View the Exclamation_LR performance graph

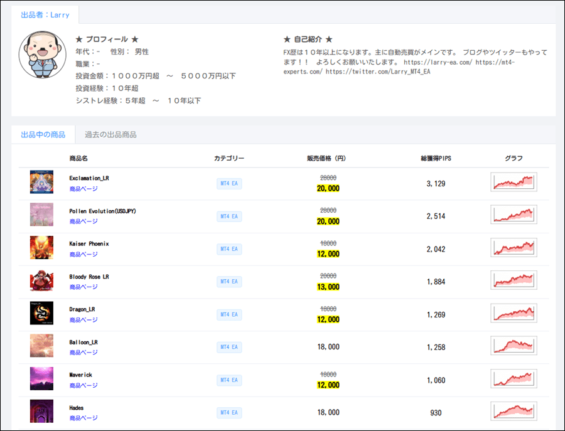click(x=514, y=182)
